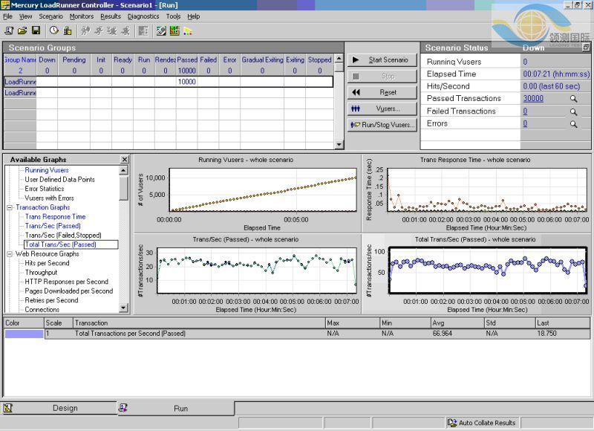
Task: Undock the Scenario Status pane icon
Action: (586, 48)
